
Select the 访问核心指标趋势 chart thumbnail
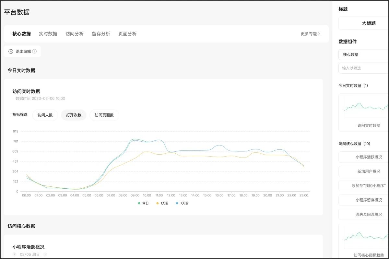click(x=363, y=241)
